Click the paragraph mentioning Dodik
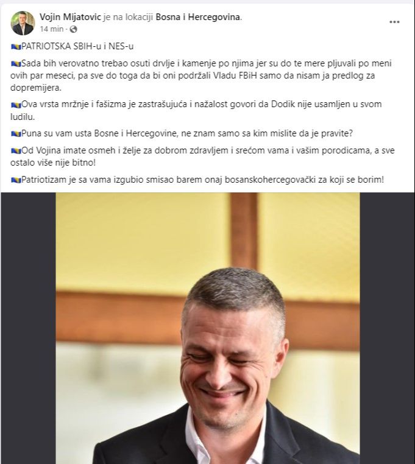The image size is (415, 464). (196, 110)
